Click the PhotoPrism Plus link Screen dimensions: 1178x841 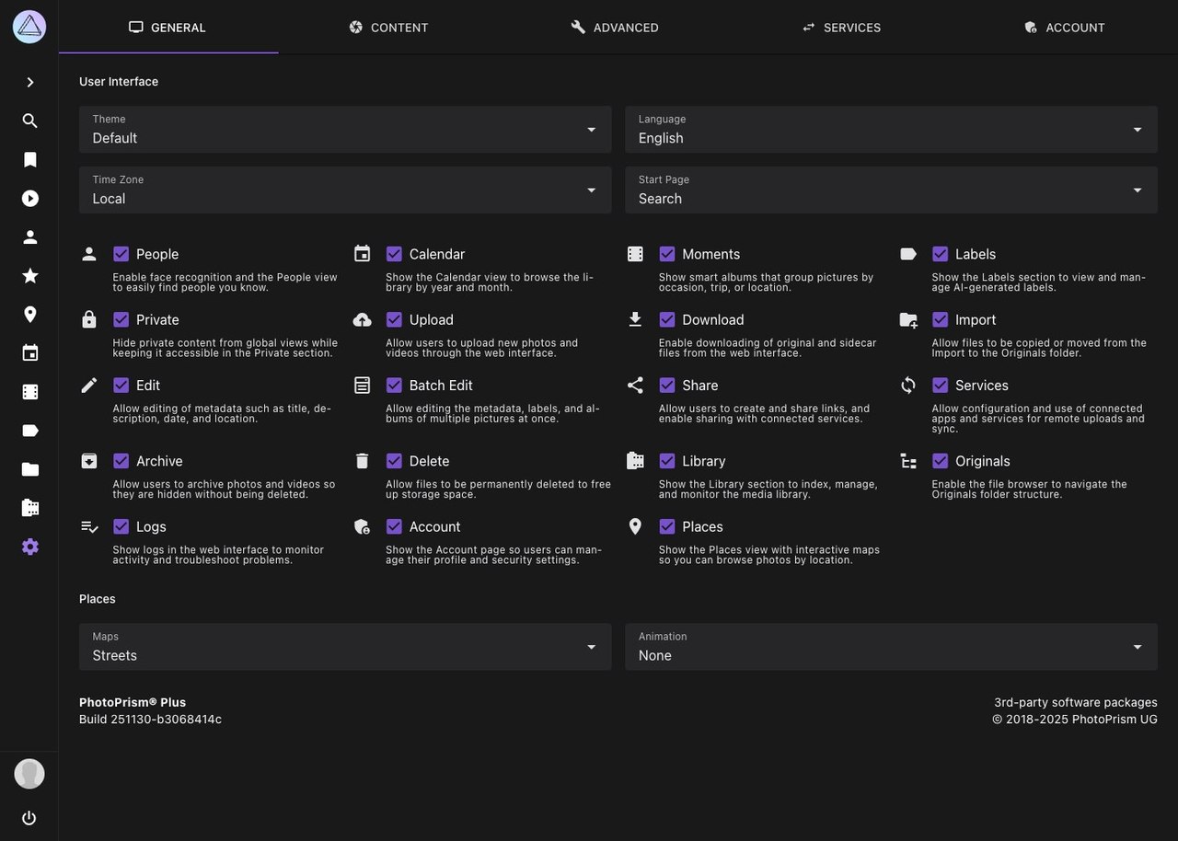(x=133, y=702)
